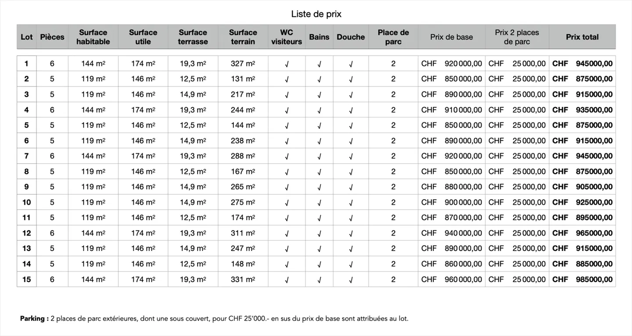The width and height of the screenshot is (632, 336).
Task: Click the 327 m² surface terrain cell
Action: [243, 64]
